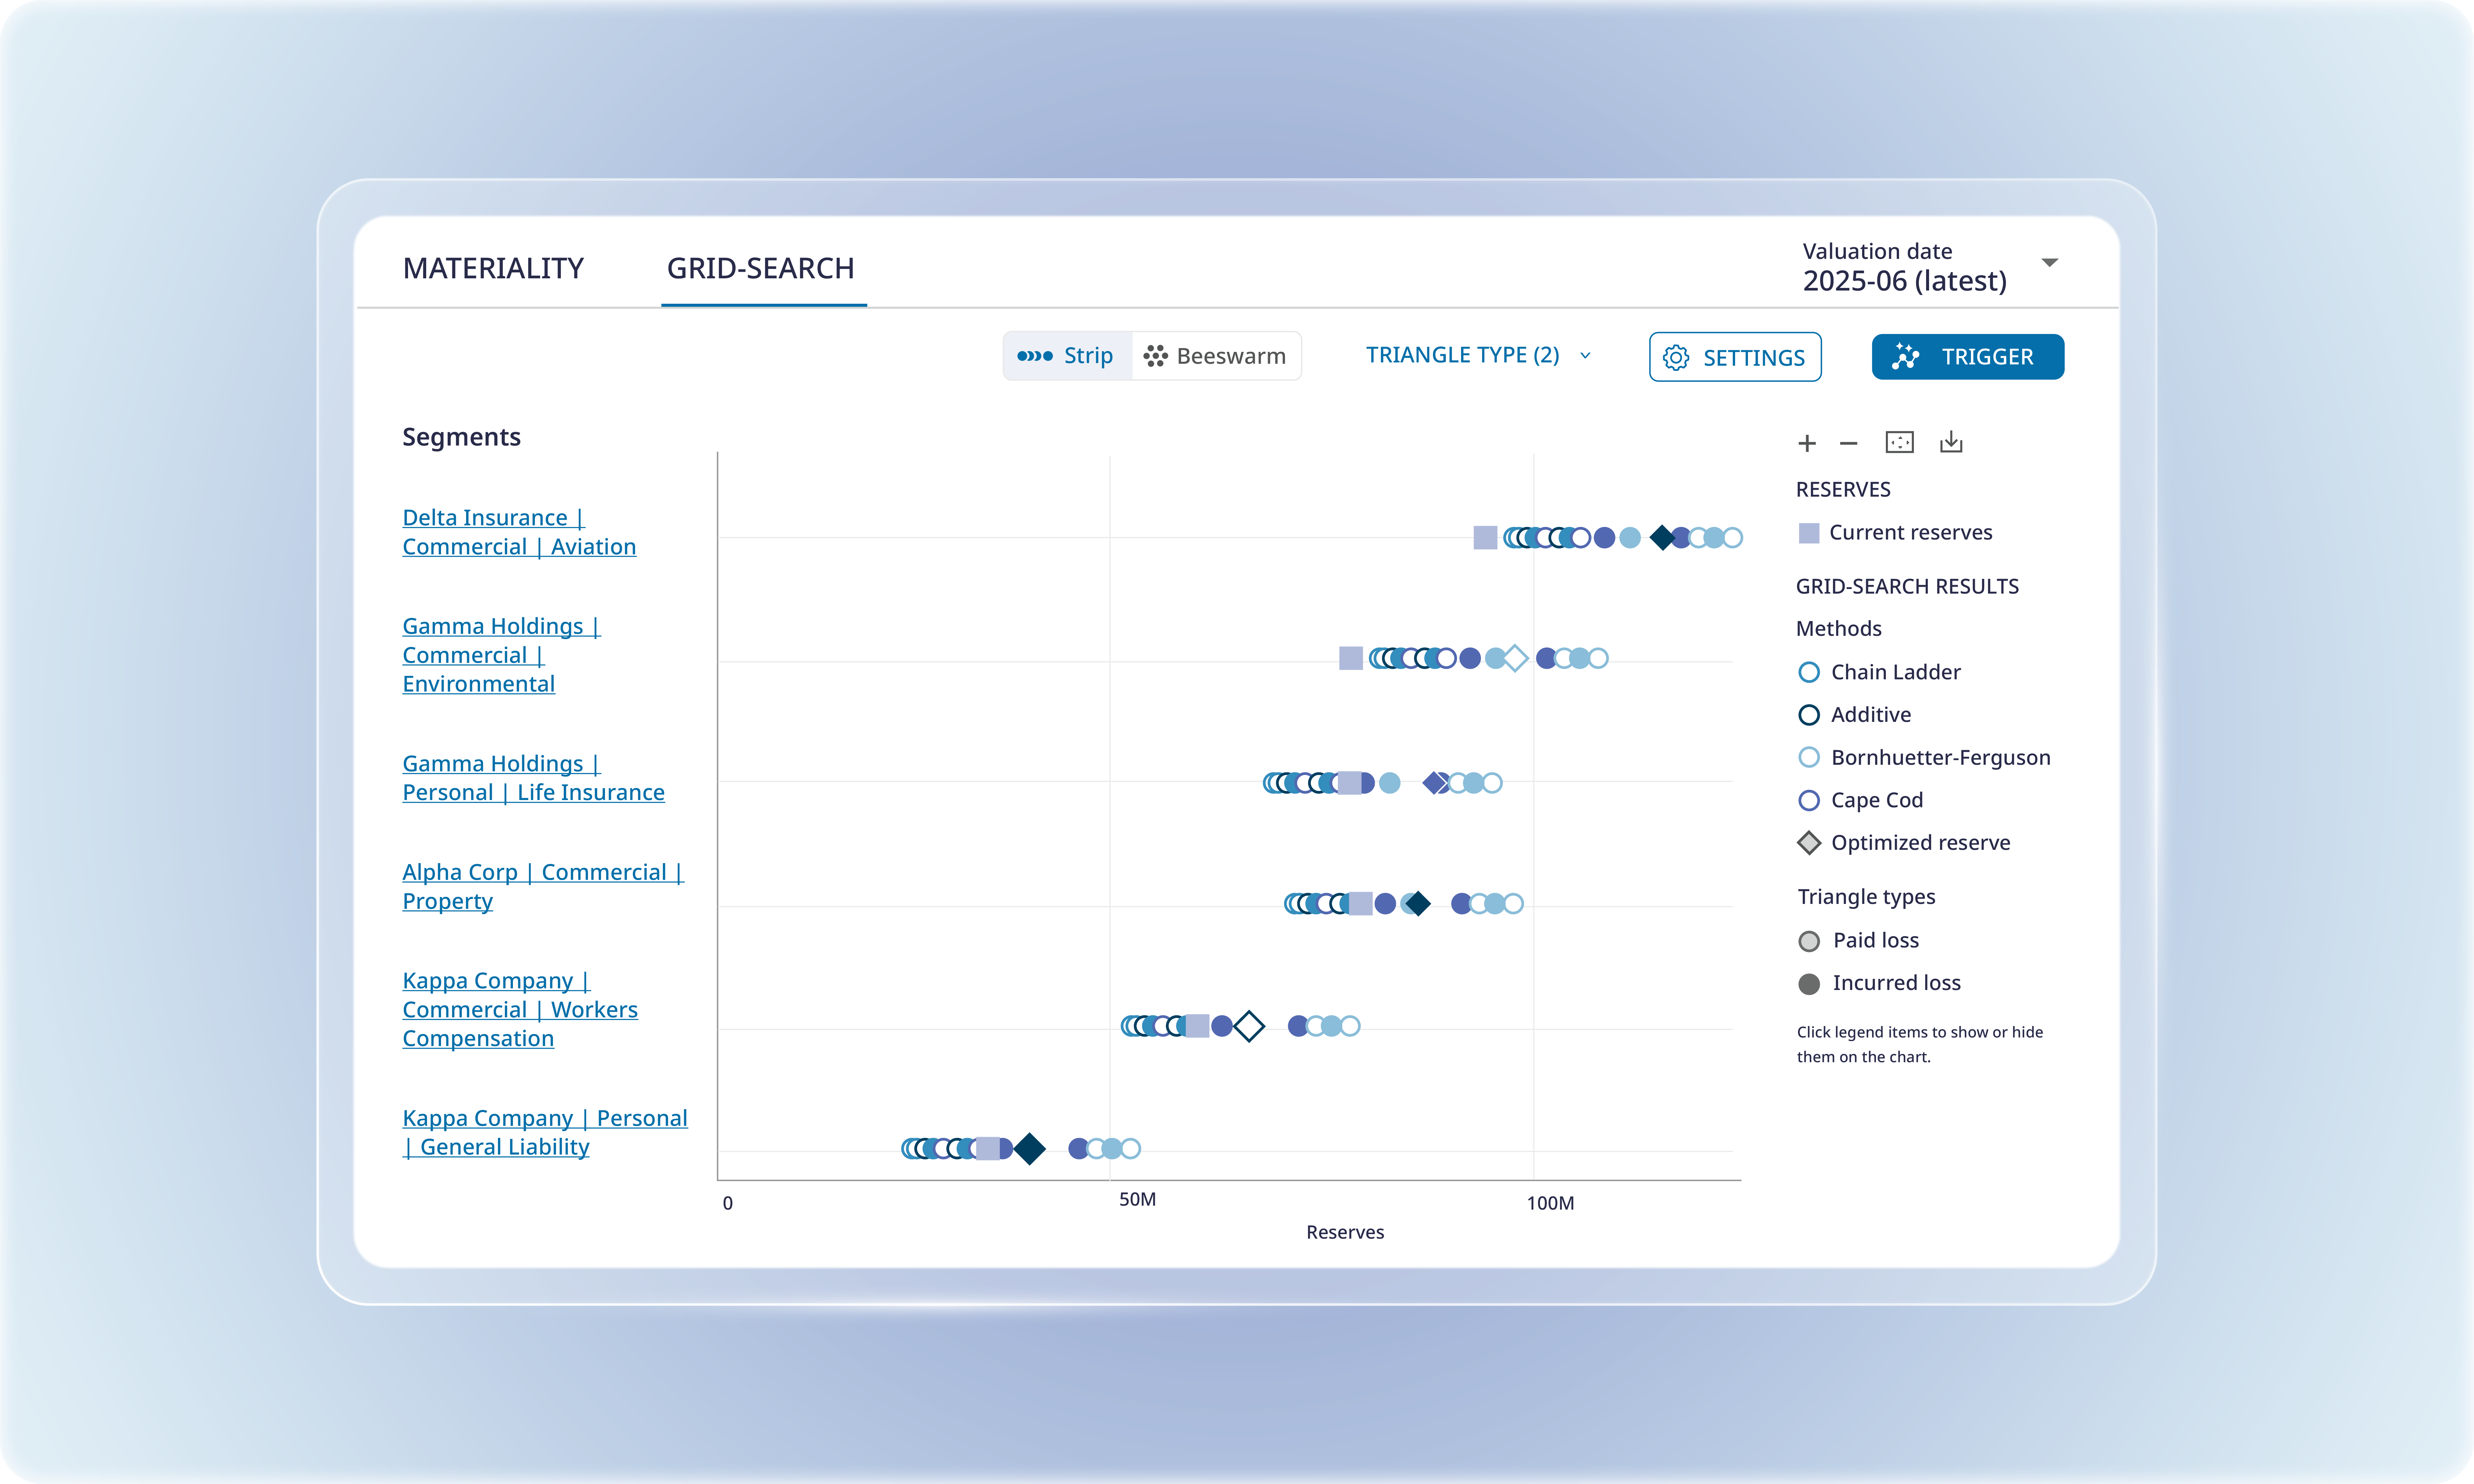This screenshot has height=1484, width=2474.
Task: Toggle Current reserves color swatch
Action: point(1809,533)
